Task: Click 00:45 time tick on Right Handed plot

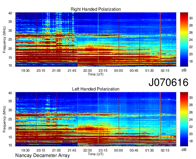Action: coord(134,71)
